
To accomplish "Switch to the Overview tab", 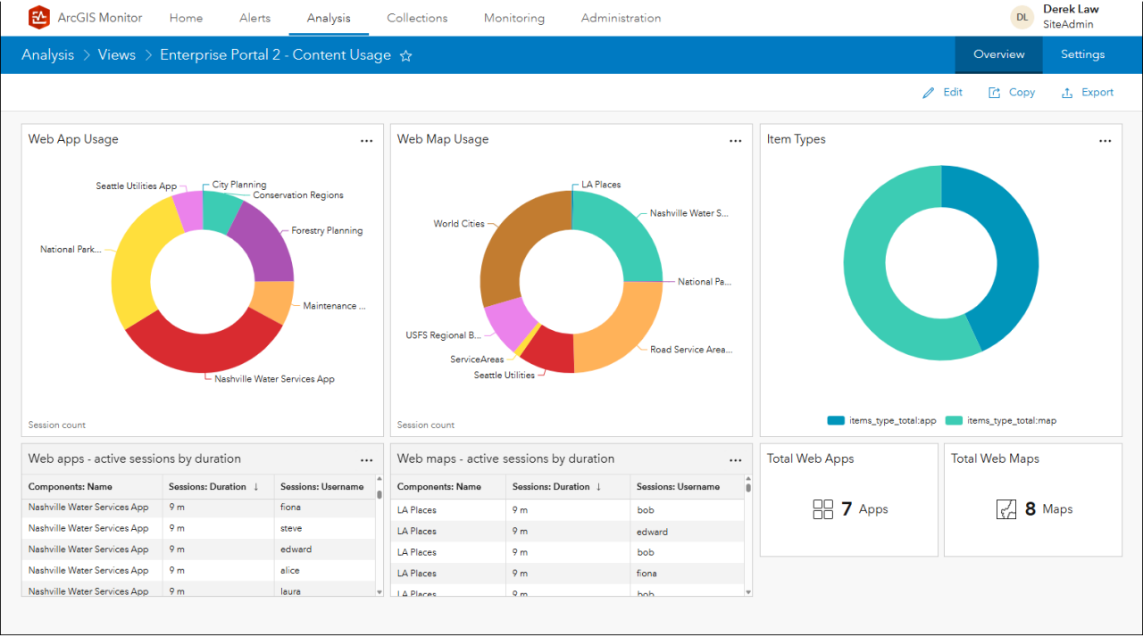I will pyautogui.click(x=999, y=54).
